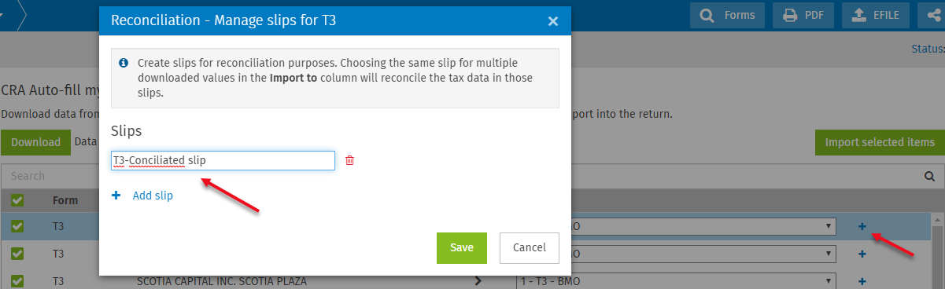The image size is (945, 289).
Task: Click the search magnifier icon on the right
Action: (928, 177)
